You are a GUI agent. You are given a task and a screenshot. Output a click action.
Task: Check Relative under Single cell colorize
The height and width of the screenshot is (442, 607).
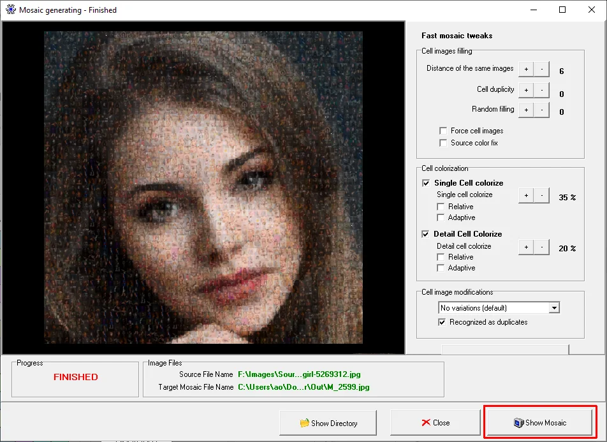point(441,207)
